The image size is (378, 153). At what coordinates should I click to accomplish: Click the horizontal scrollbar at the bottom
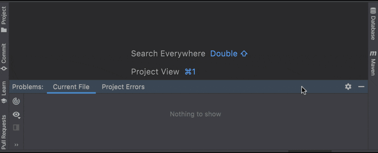[310, 151]
